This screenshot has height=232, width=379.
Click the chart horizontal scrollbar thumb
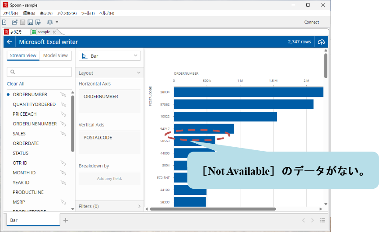coord(213,209)
